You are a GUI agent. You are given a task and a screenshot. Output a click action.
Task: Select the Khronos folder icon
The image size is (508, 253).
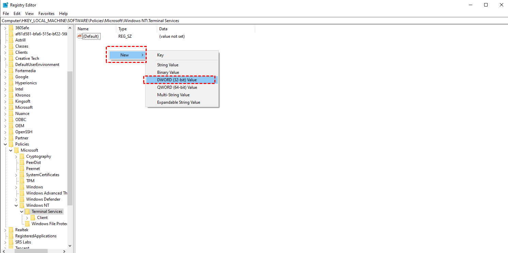tap(11, 95)
